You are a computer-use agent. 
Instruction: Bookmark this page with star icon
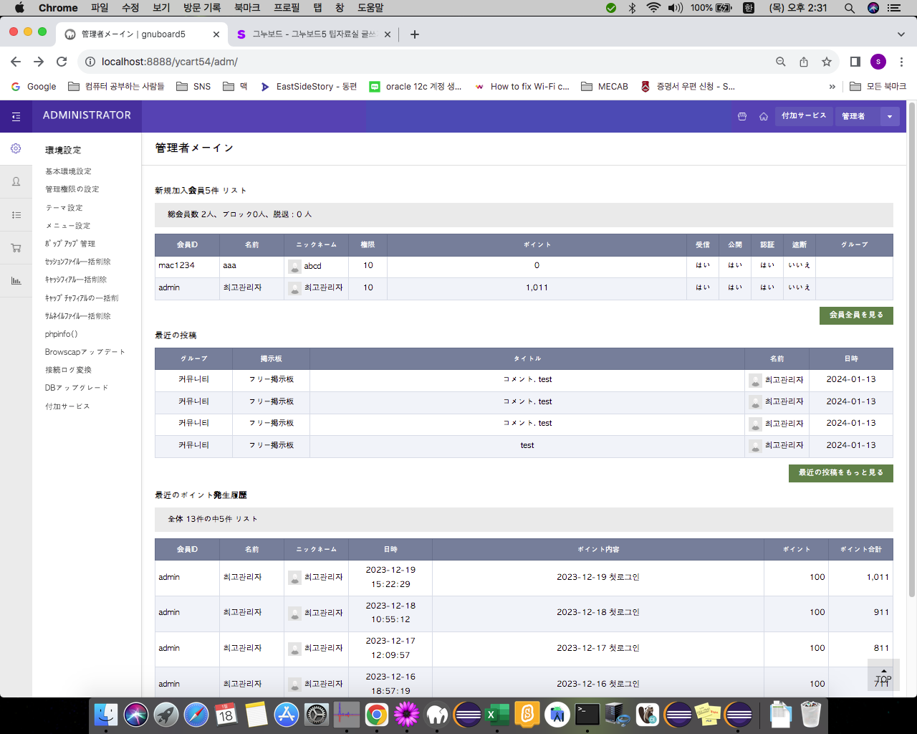(827, 62)
